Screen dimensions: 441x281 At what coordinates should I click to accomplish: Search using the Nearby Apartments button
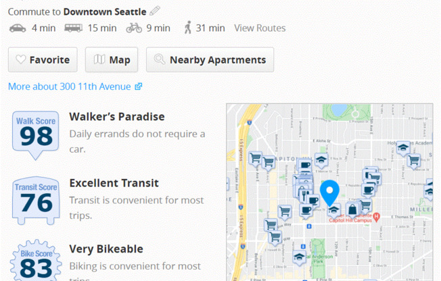[x=210, y=59]
